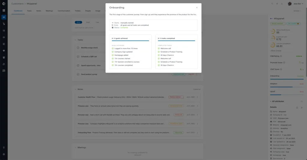Click the search magnifier in top bar

(x=272, y=4)
